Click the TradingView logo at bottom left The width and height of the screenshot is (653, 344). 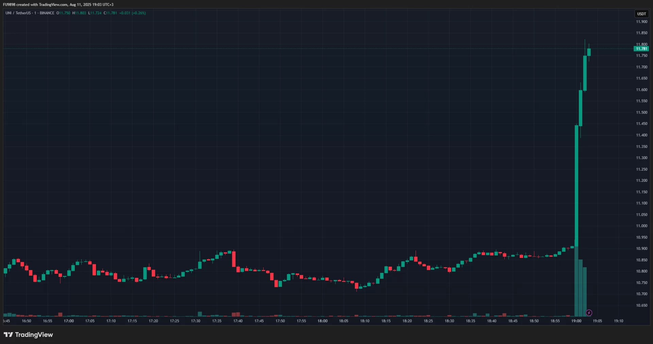(28, 335)
